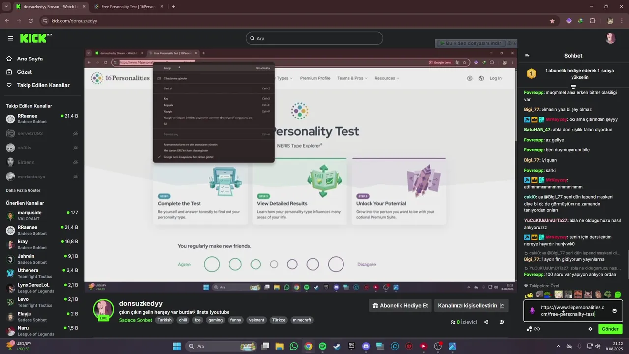This screenshot has height=354, width=629.
Task: Open a new browser tab with plus
Action: (173, 7)
